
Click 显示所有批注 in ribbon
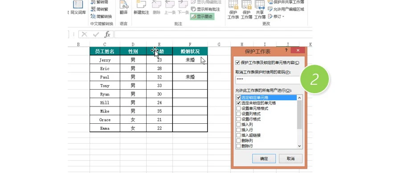click(205, 9)
